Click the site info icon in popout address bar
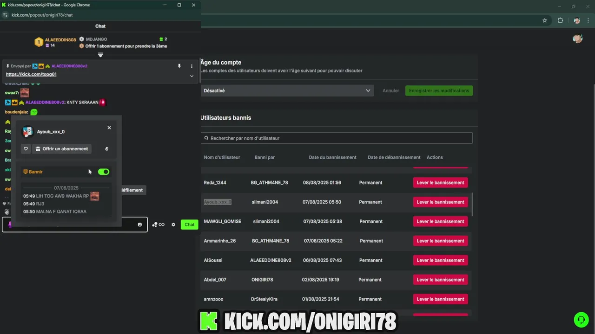Image resolution: width=595 pixels, height=334 pixels. [5, 15]
